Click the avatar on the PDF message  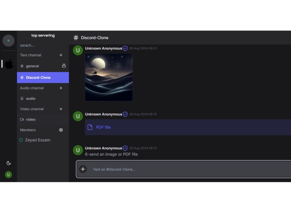[78, 116]
